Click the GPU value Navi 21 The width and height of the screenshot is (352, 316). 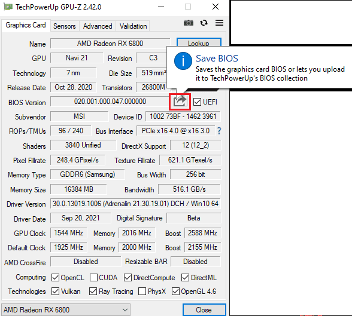tap(77, 58)
